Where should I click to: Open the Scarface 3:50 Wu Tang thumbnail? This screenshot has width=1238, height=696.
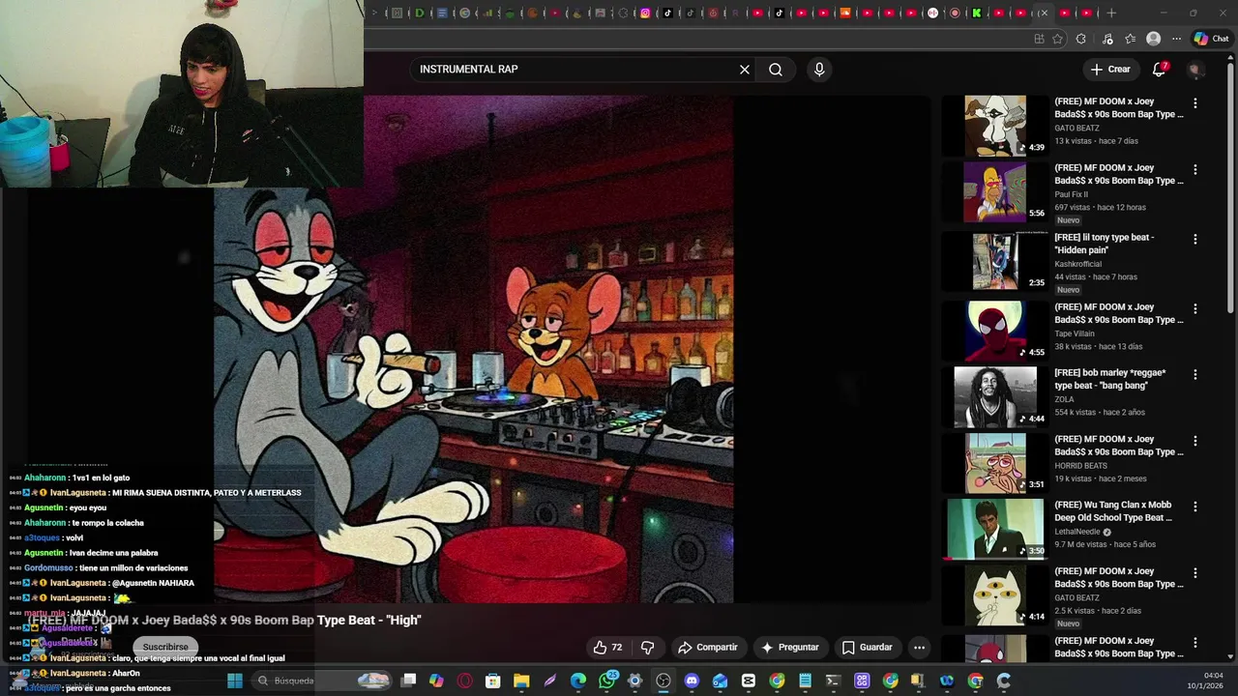pyautogui.click(x=995, y=529)
